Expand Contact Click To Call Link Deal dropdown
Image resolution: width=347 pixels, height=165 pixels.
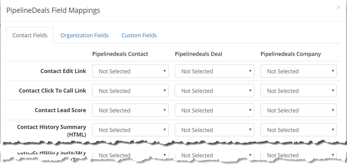pos(214,91)
